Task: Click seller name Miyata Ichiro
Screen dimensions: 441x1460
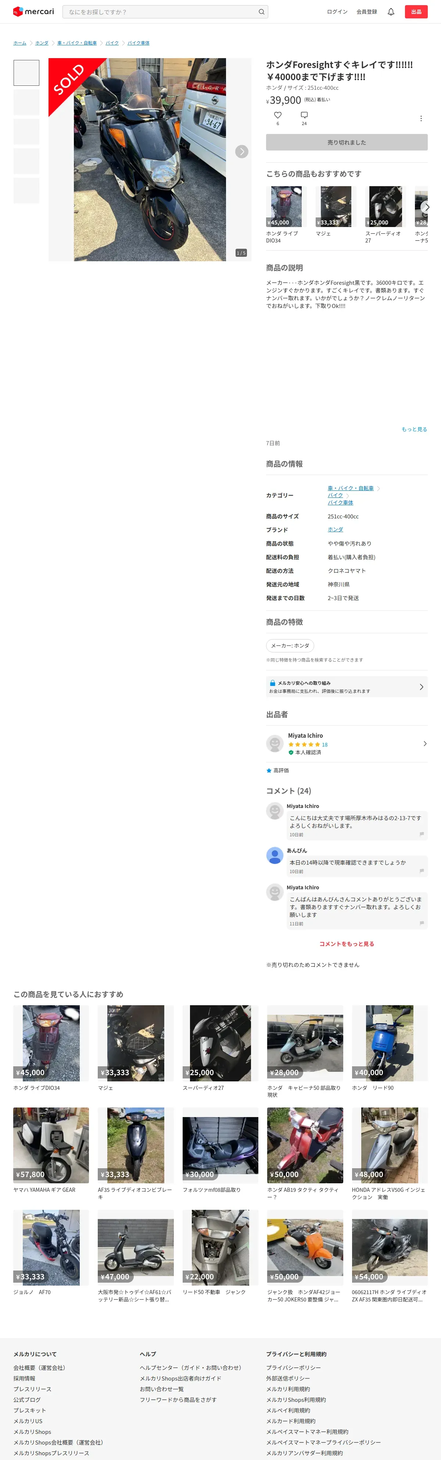Action: point(305,736)
